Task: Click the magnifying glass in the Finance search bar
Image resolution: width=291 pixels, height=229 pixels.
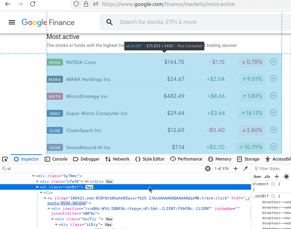Action: tap(109, 22)
